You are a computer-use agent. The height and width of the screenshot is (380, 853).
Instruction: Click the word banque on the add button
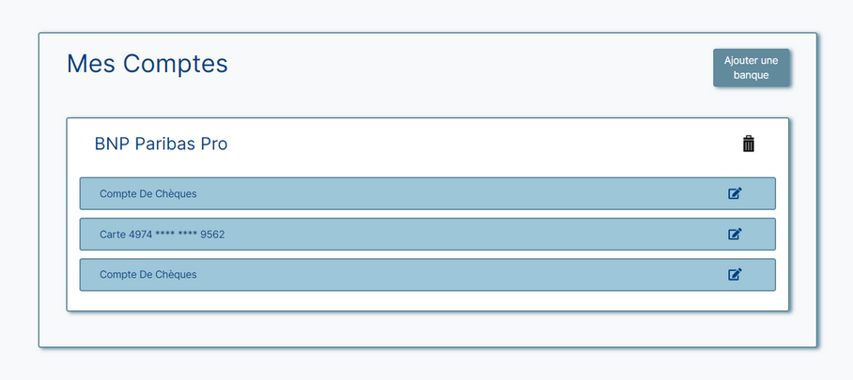pos(751,75)
